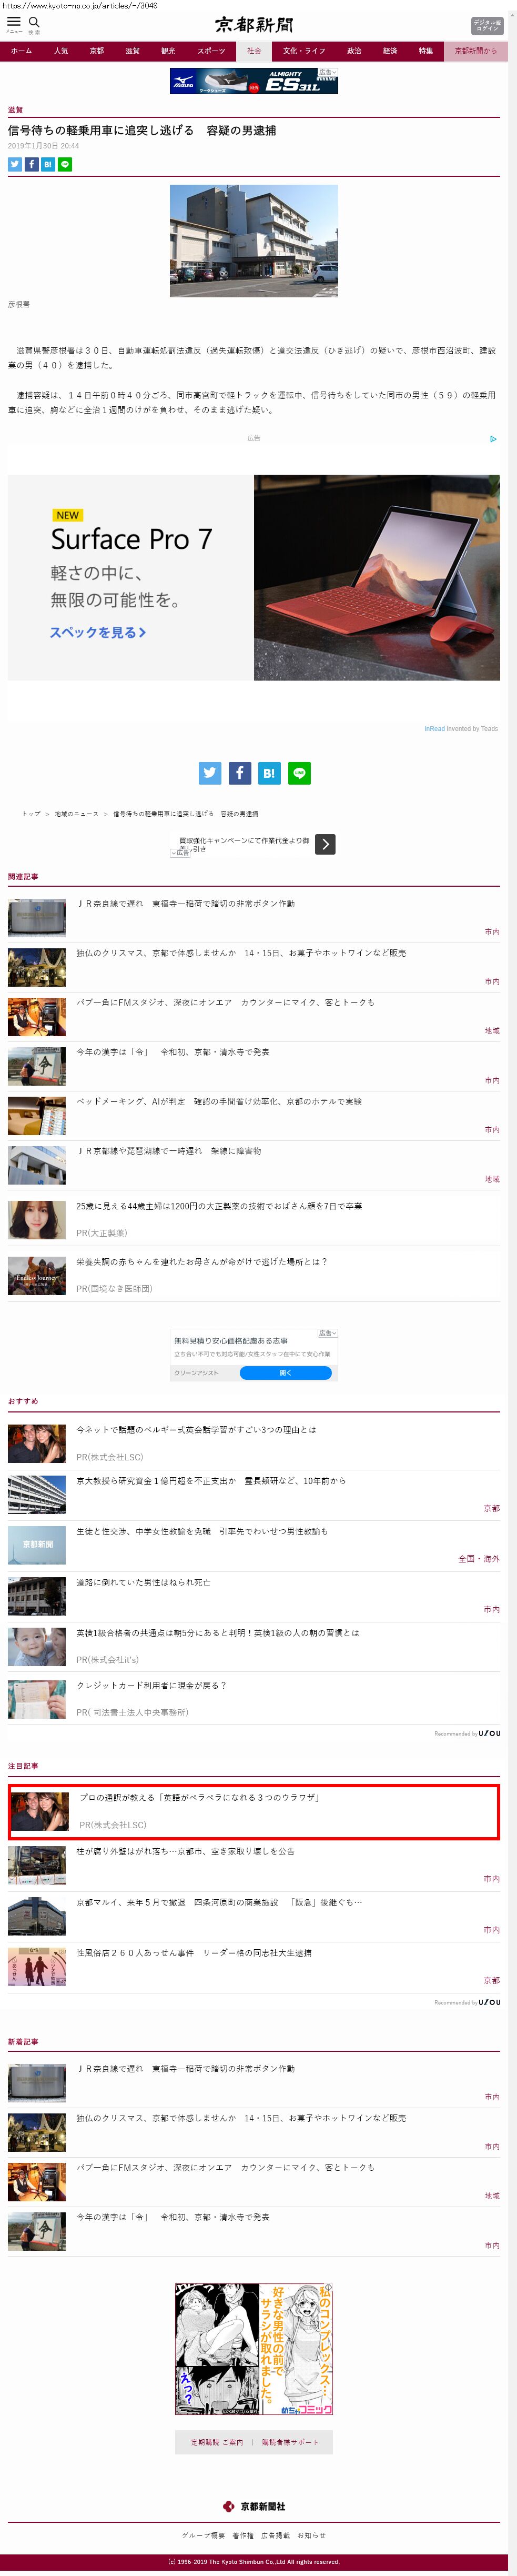Select the スポーツ navigation tab
Screen dimensions: 517x2576
click(x=211, y=51)
